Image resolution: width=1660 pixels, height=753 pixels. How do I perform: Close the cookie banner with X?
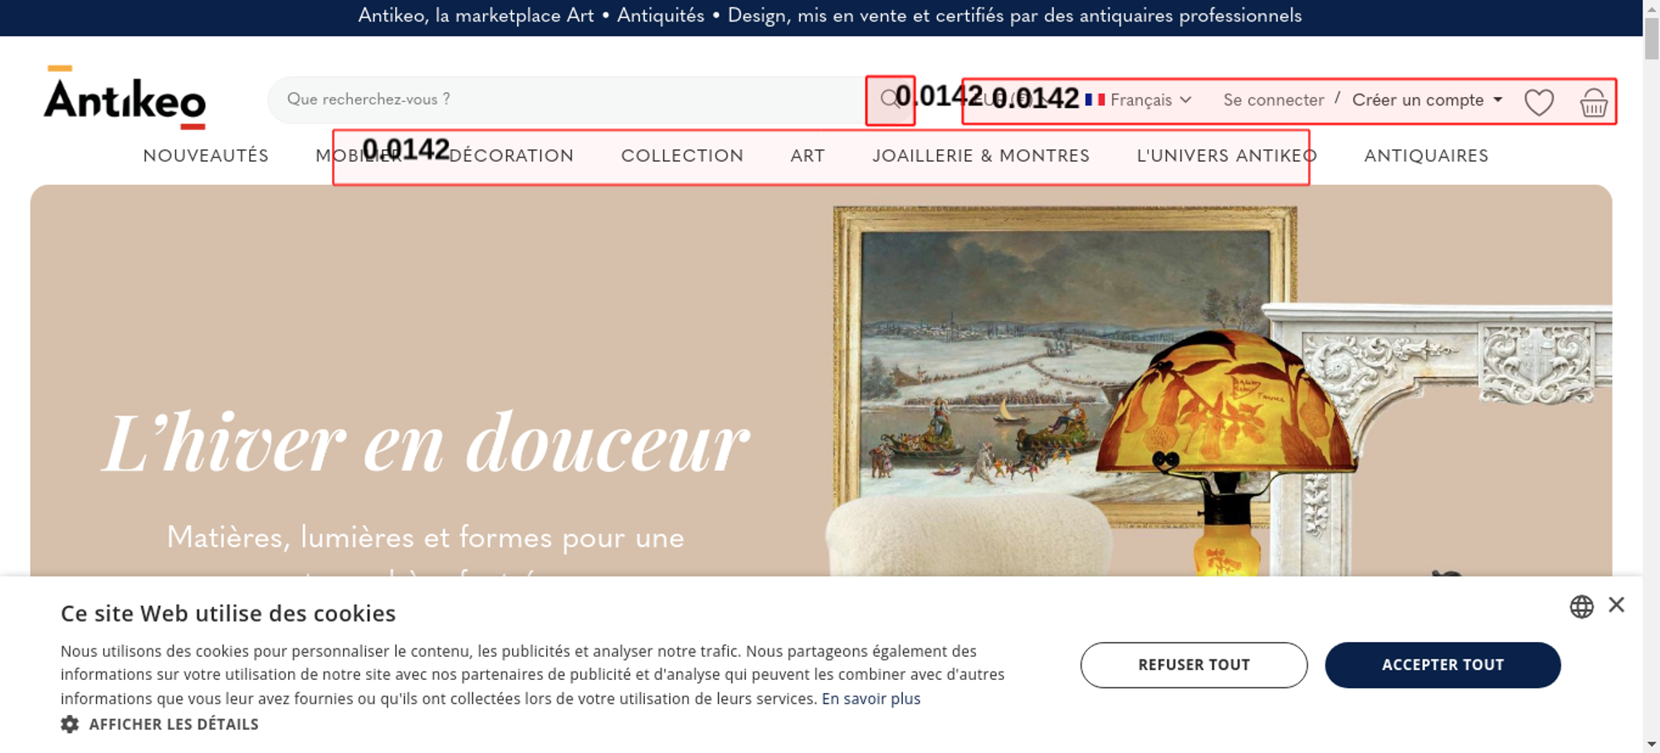coord(1616,605)
